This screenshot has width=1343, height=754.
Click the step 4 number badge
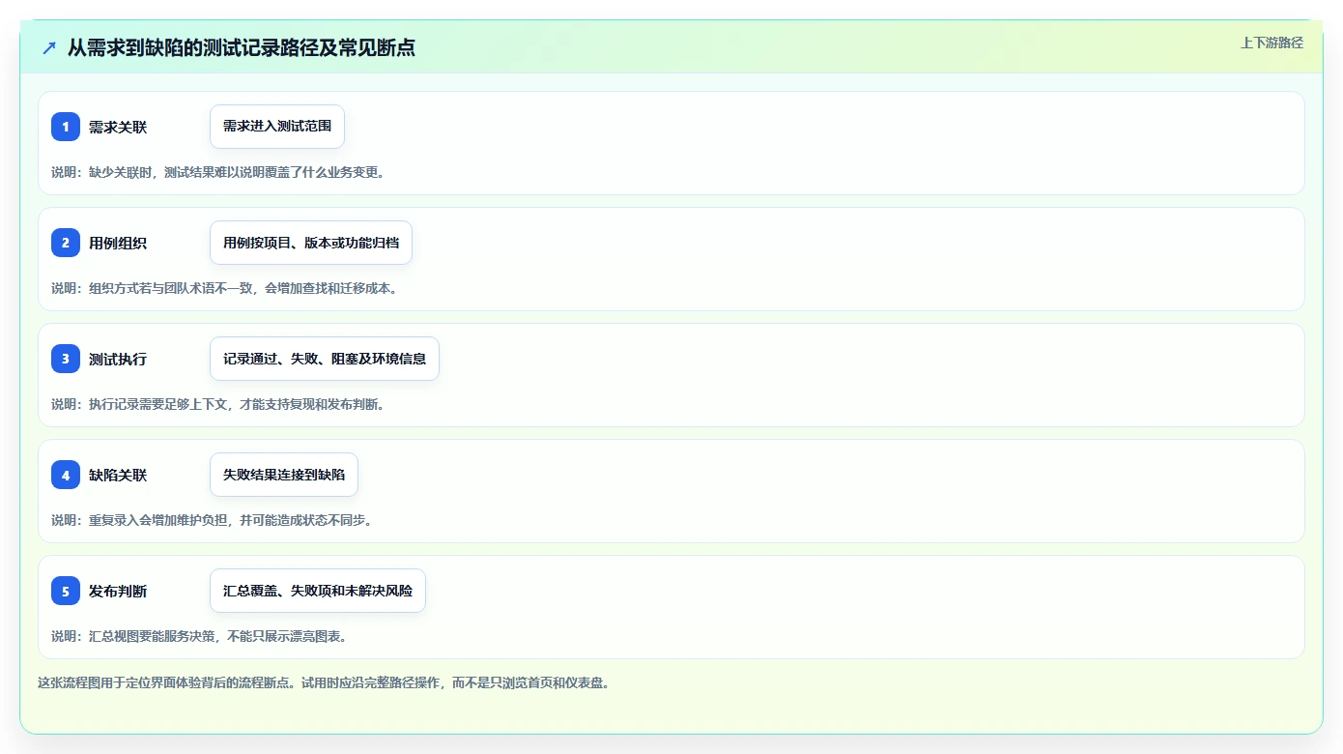(x=66, y=475)
